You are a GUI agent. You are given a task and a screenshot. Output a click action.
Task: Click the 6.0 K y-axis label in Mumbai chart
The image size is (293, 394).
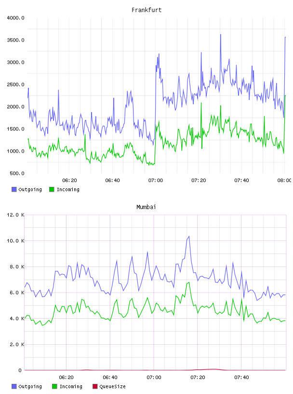pyautogui.click(x=17, y=293)
